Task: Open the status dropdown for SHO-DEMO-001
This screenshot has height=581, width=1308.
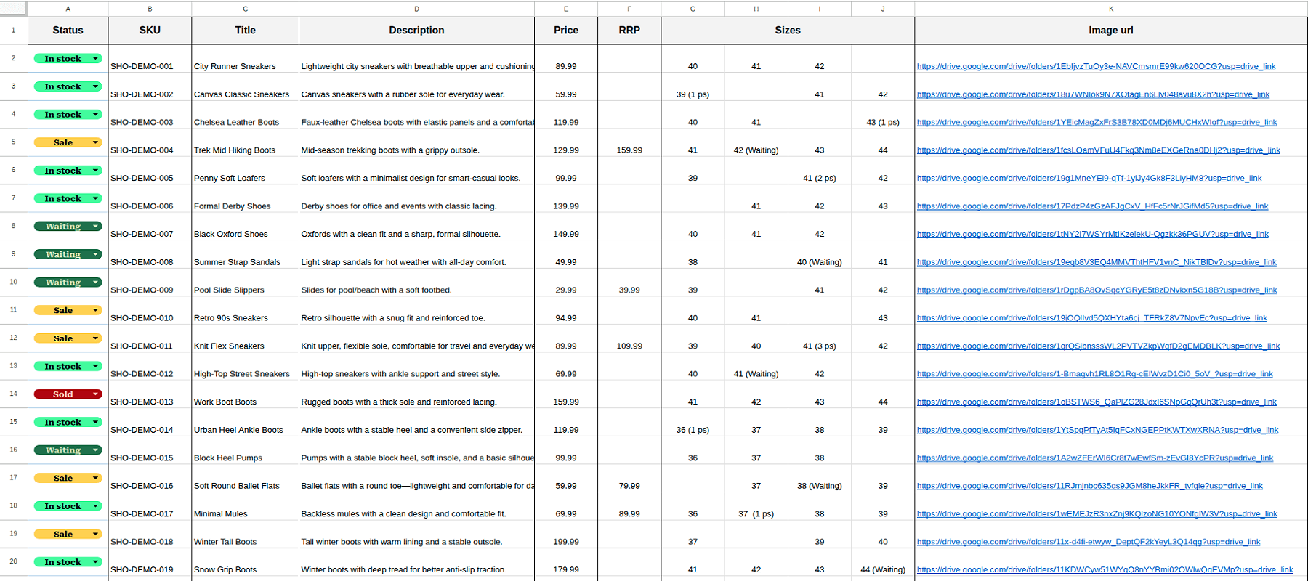Action: [95, 59]
